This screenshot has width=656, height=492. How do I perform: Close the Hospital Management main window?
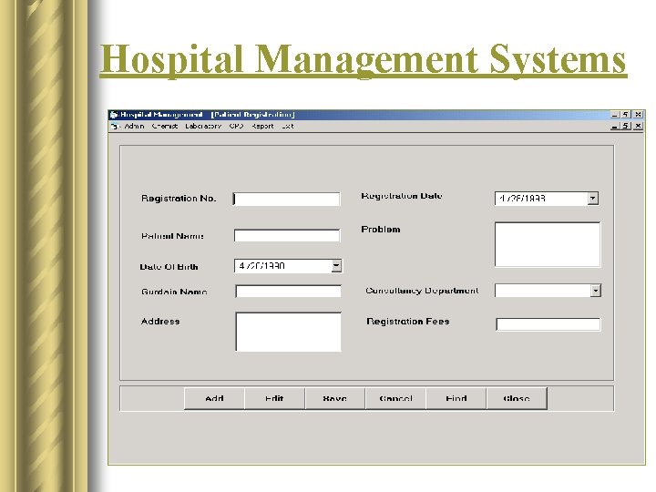coord(638,114)
